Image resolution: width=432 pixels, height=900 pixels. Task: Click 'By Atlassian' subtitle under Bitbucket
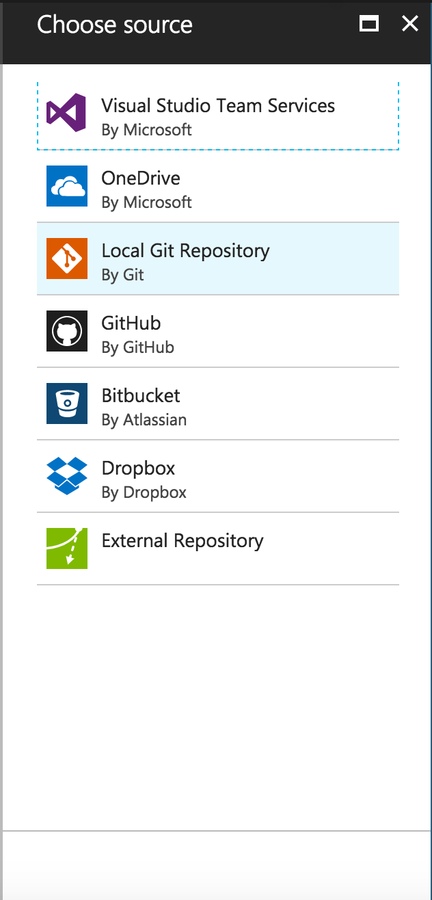click(144, 420)
